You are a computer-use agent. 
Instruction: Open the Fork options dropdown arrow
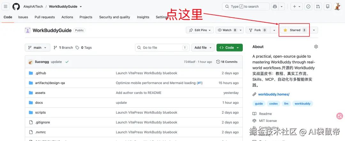[274, 30]
